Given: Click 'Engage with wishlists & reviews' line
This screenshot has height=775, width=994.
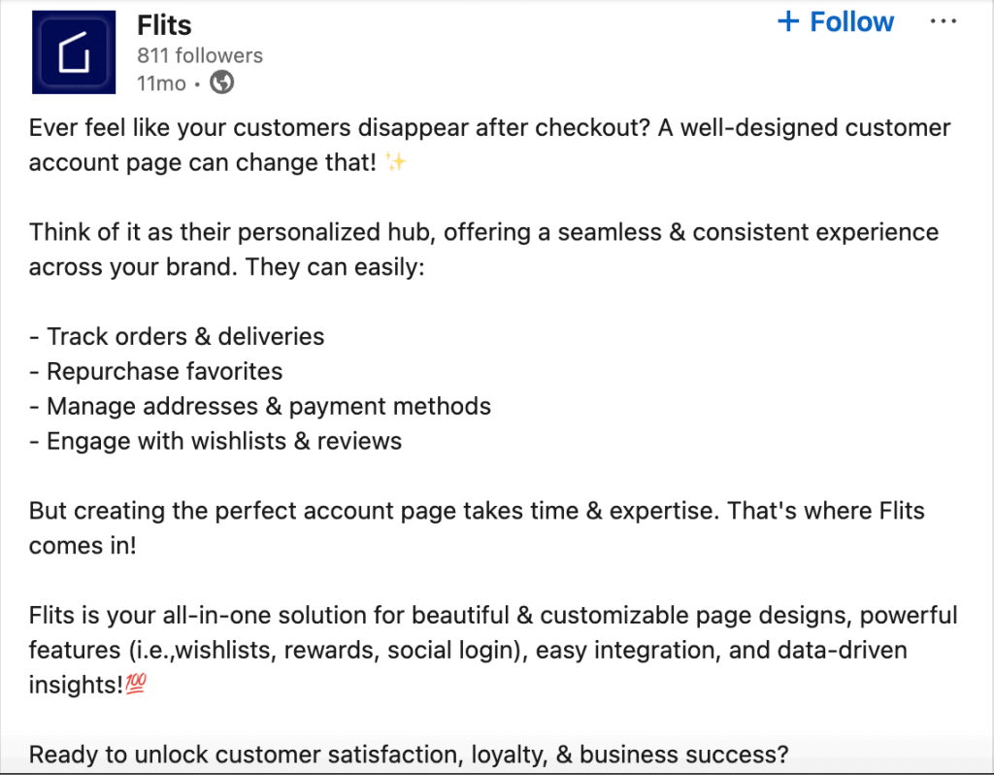Looking at the screenshot, I should point(215,441).
